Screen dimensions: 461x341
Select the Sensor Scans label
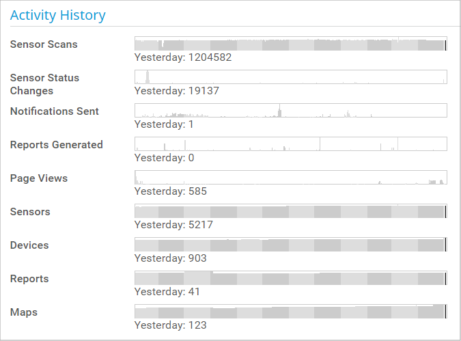click(x=44, y=44)
